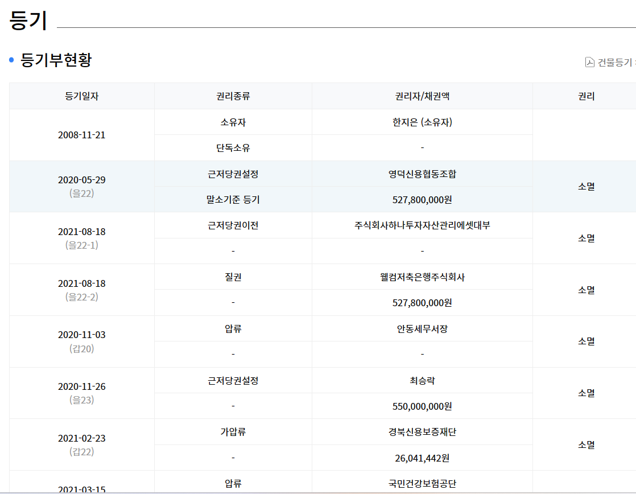636x494 pixels.
Task: Click 소멸 status in 영덕신용협동조합 row
Action: coord(586,187)
